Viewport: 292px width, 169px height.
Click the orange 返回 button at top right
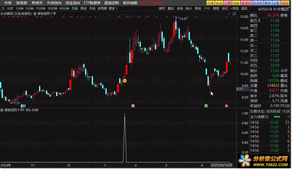(285, 3)
